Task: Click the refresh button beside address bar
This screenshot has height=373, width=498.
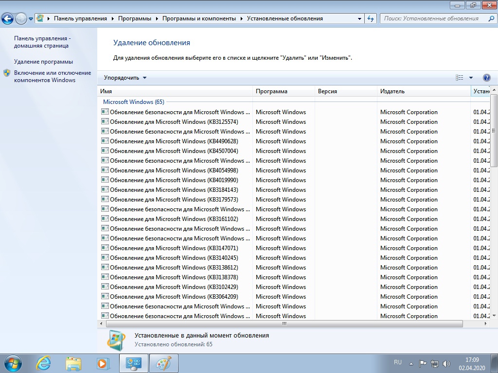Action: click(371, 18)
